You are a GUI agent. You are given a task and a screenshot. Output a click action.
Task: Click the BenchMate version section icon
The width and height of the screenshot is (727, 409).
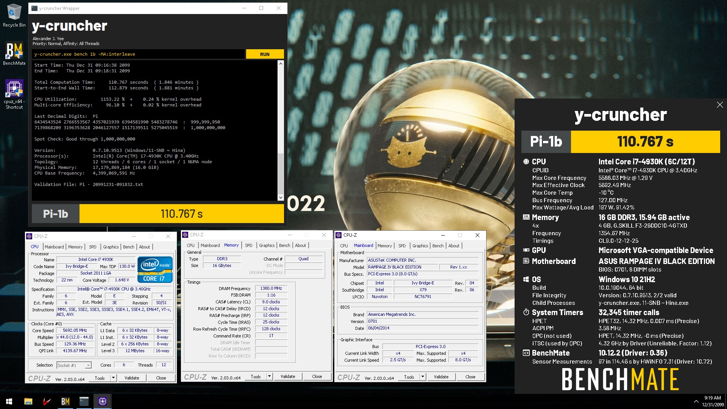(526, 353)
